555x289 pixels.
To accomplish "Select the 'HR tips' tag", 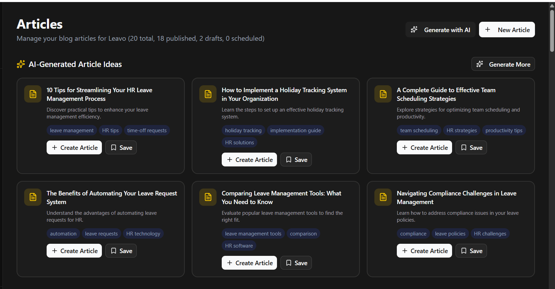I will 111,130.
